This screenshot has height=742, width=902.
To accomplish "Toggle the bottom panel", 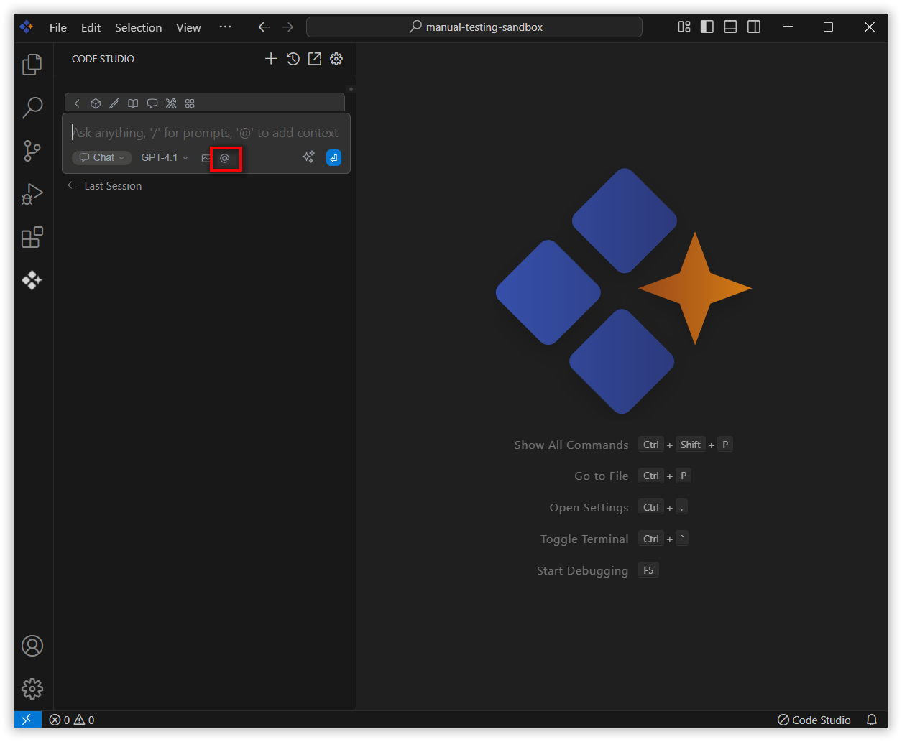I will pos(730,27).
